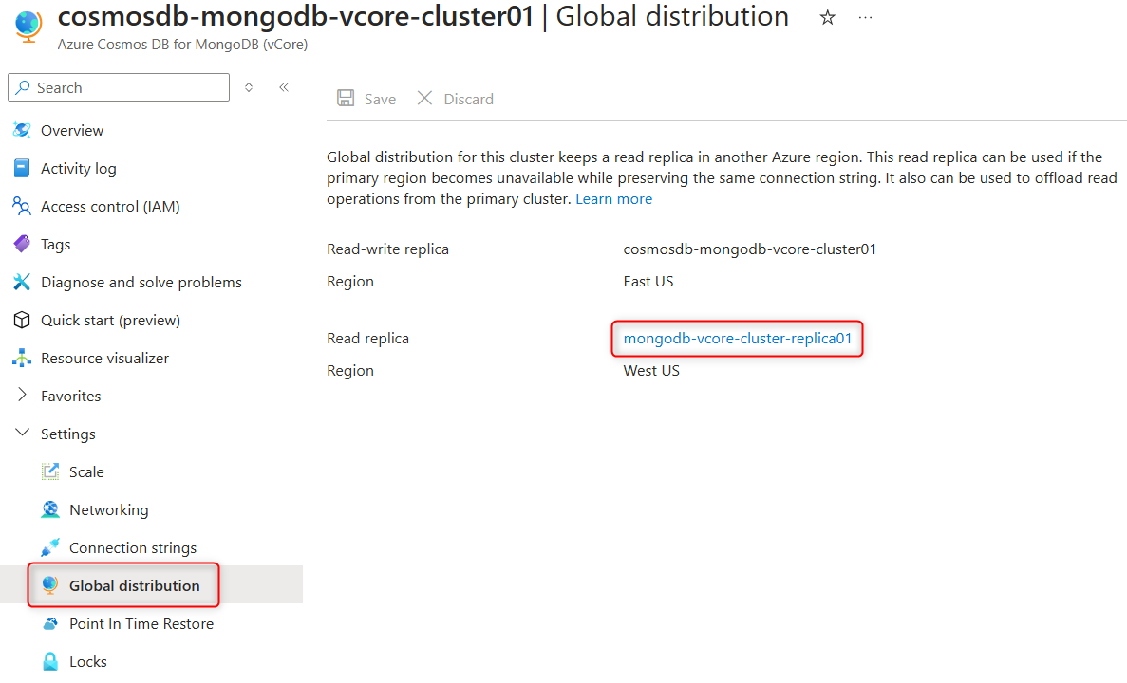Follow the Learn more link

[613, 198]
